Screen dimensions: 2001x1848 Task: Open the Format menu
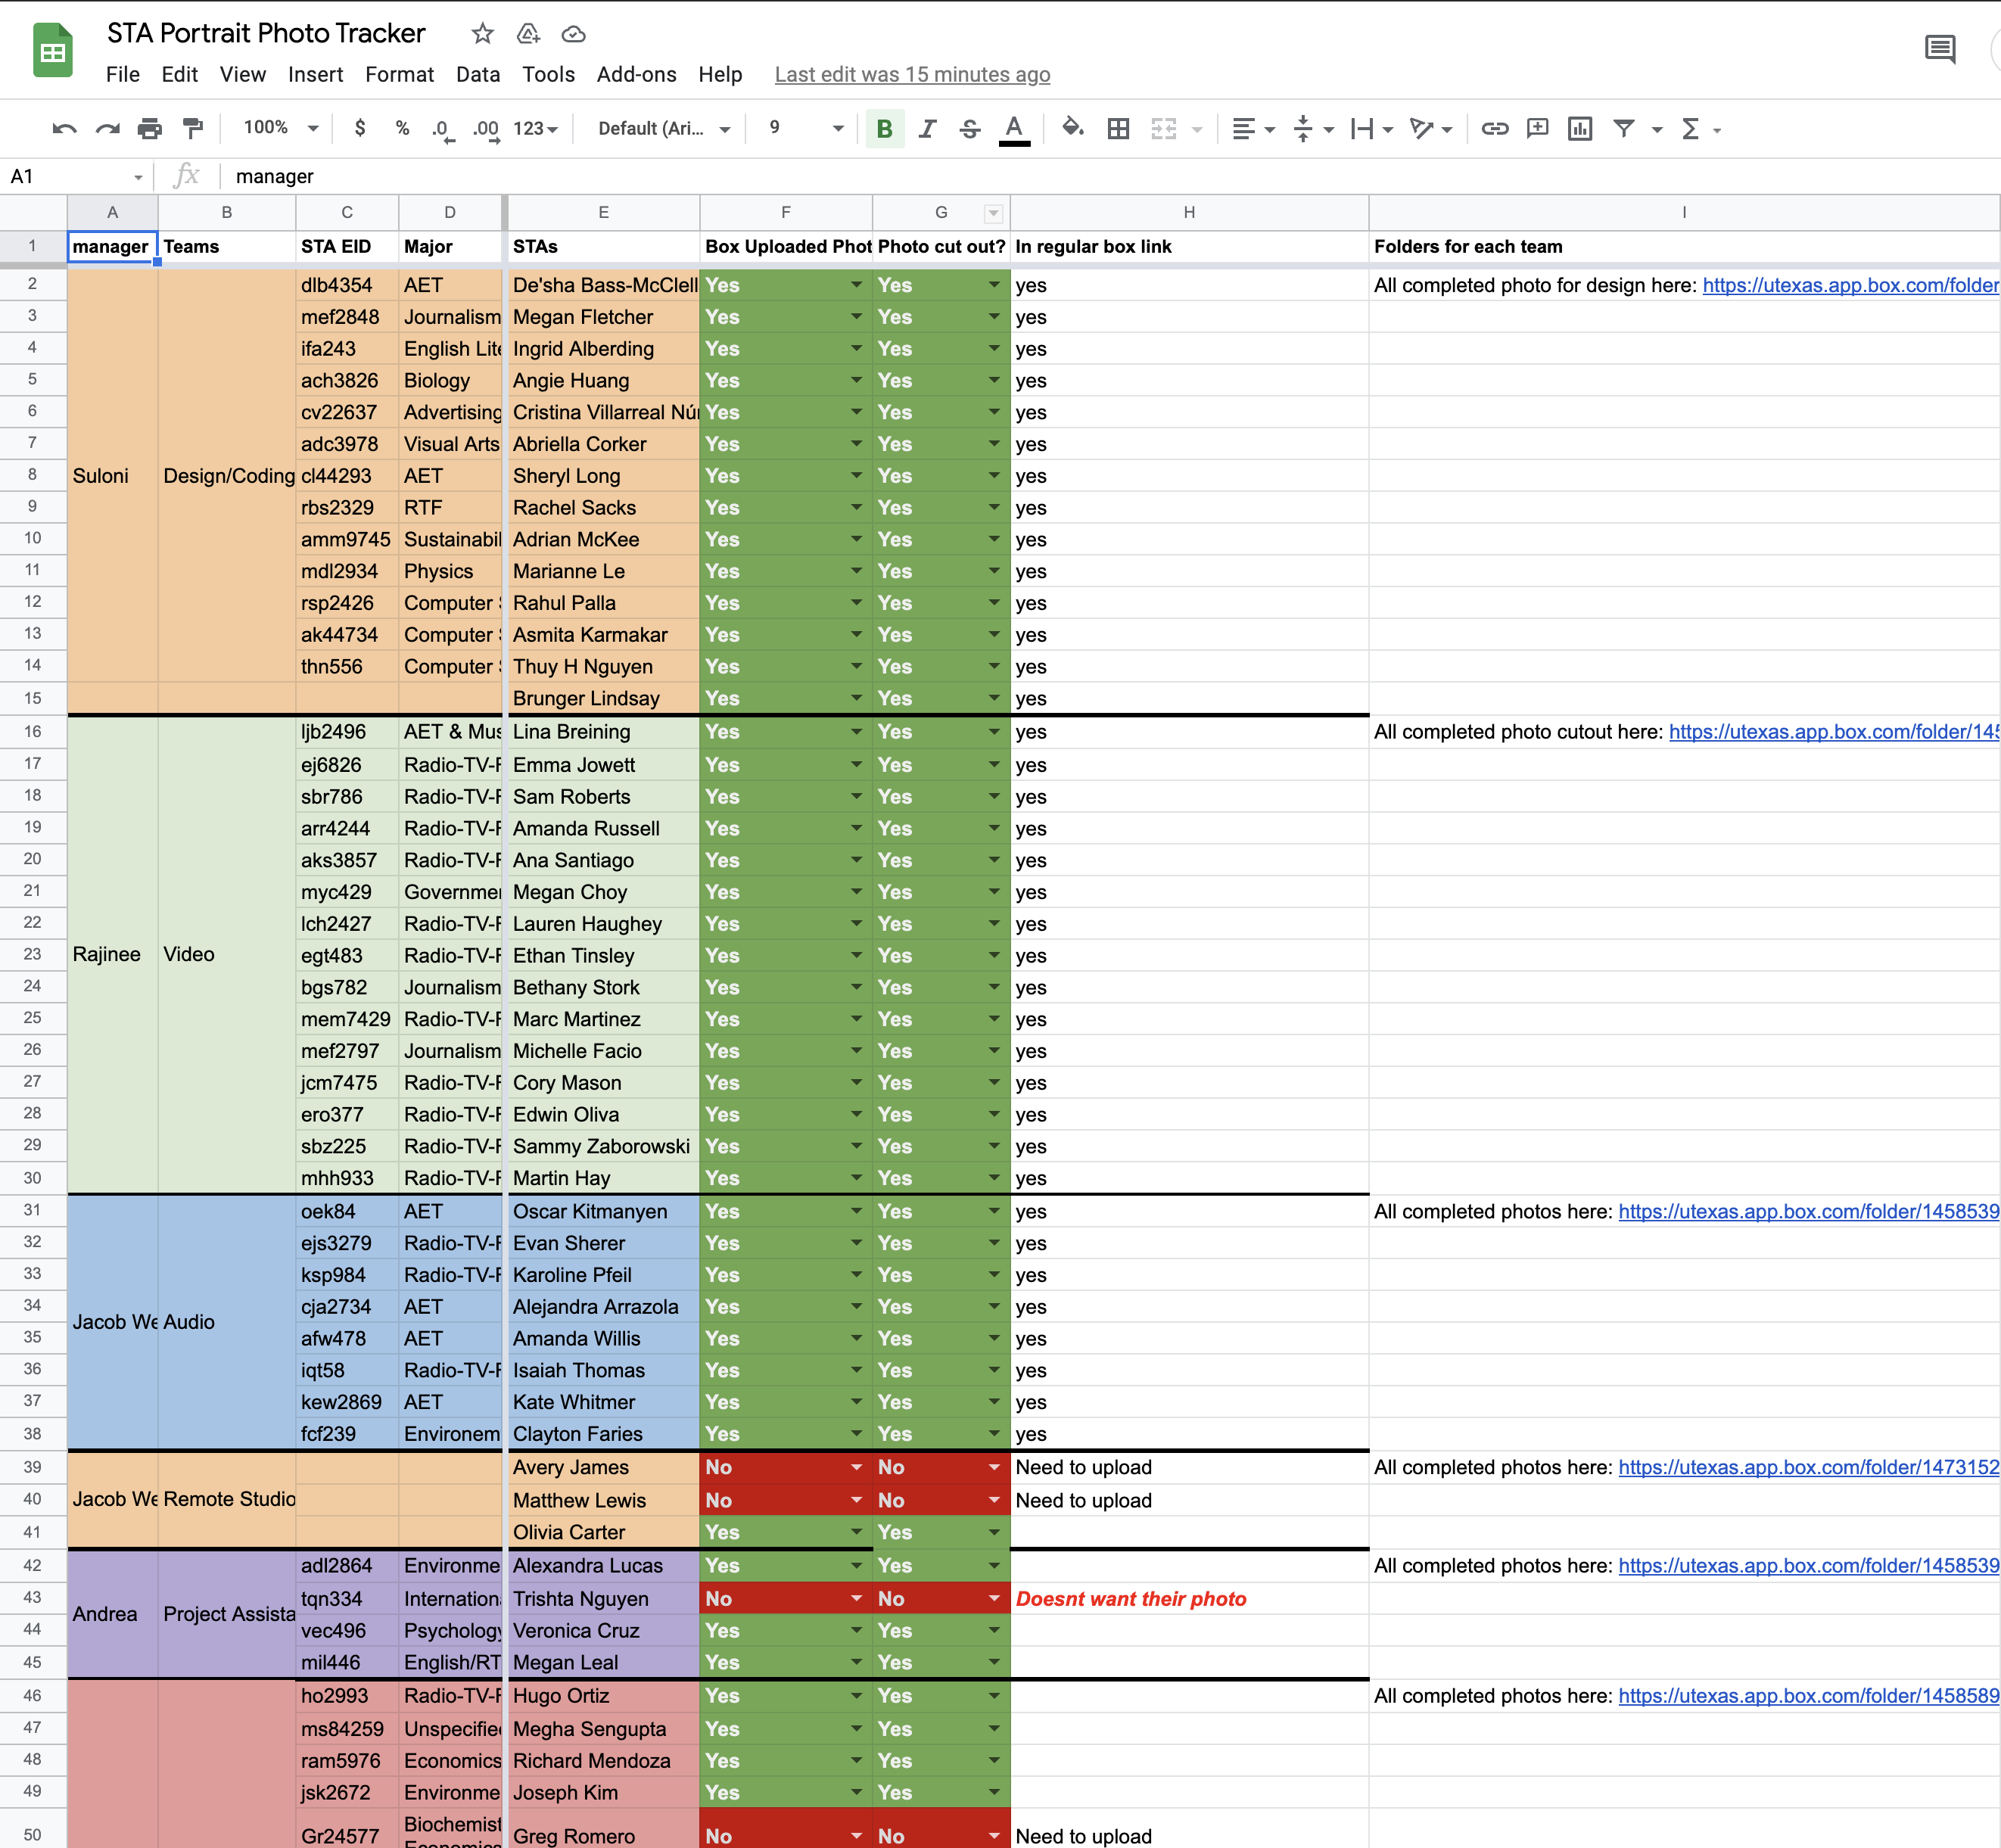pyautogui.click(x=399, y=74)
